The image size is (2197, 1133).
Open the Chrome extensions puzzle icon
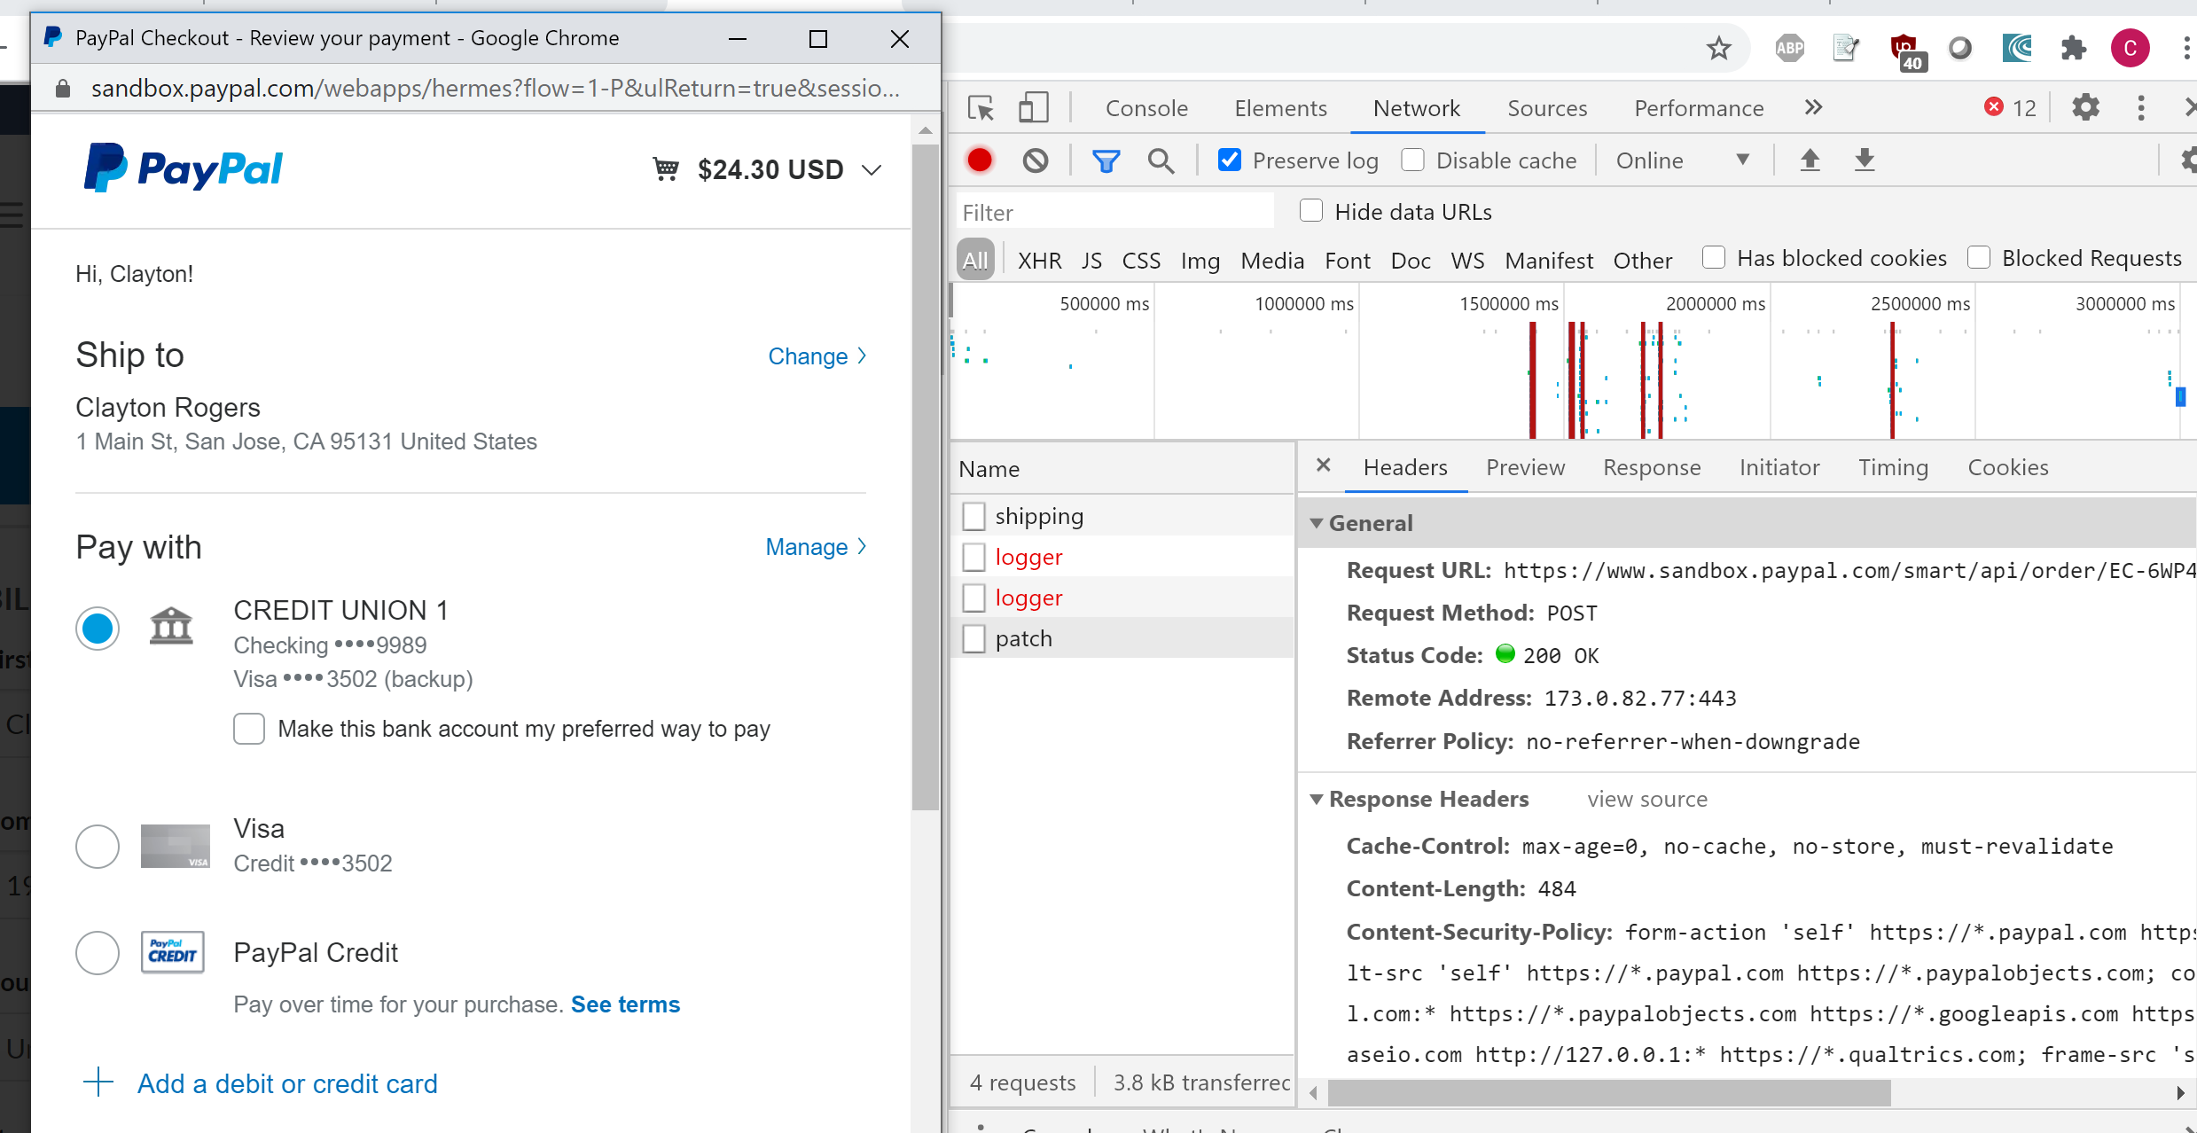point(2074,48)
